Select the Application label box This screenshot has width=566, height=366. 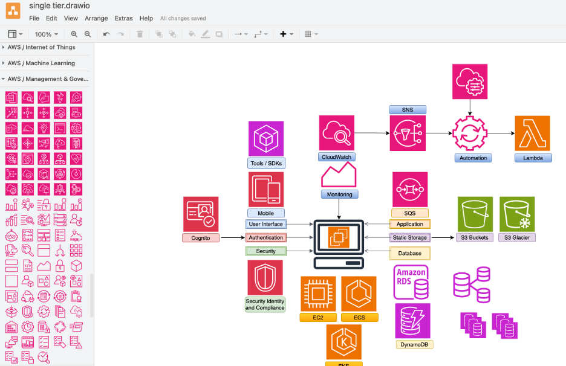410,224
